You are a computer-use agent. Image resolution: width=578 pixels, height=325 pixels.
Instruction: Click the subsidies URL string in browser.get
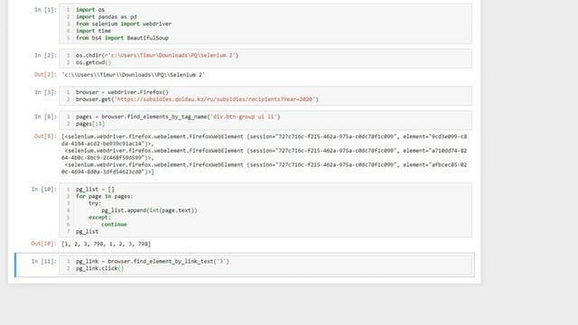(215, 99)
